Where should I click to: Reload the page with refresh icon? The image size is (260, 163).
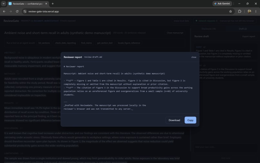17,11
